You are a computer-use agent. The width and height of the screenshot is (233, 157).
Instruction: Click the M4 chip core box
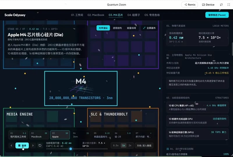click(x=81, y=88)
